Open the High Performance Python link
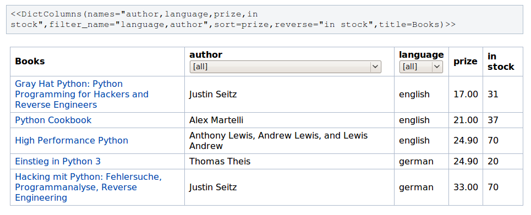531x215 pixels. pyautogui.click(x=72, y=141)
